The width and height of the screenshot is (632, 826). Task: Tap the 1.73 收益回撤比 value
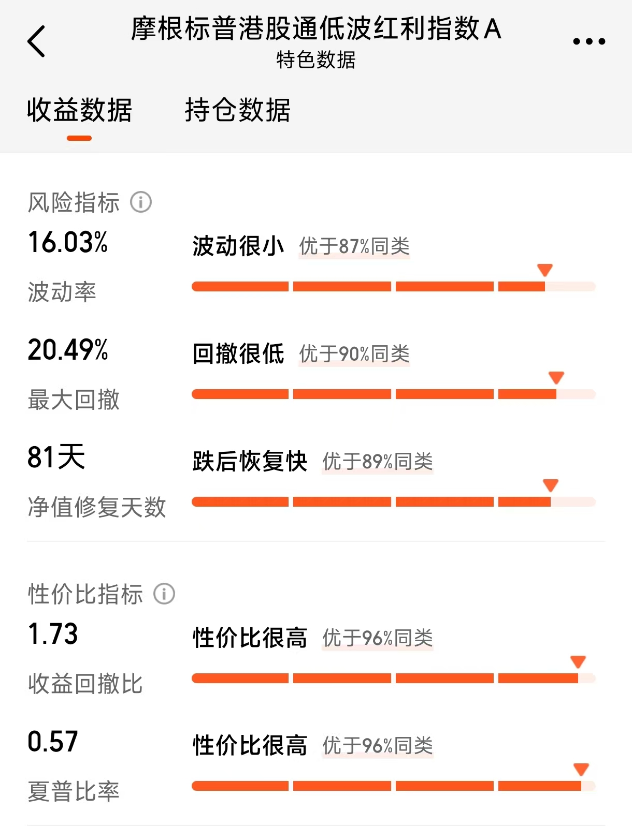click(x=53, y=634)
